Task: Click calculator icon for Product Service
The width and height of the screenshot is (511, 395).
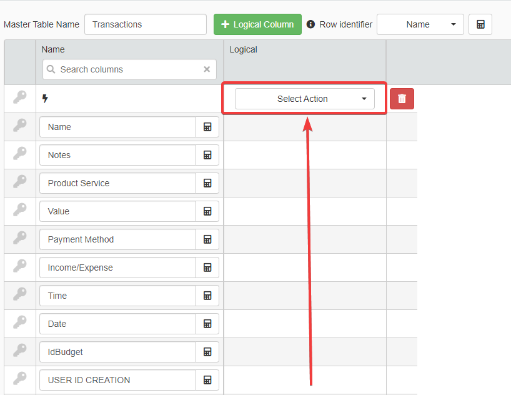Action: coord(207,183)
